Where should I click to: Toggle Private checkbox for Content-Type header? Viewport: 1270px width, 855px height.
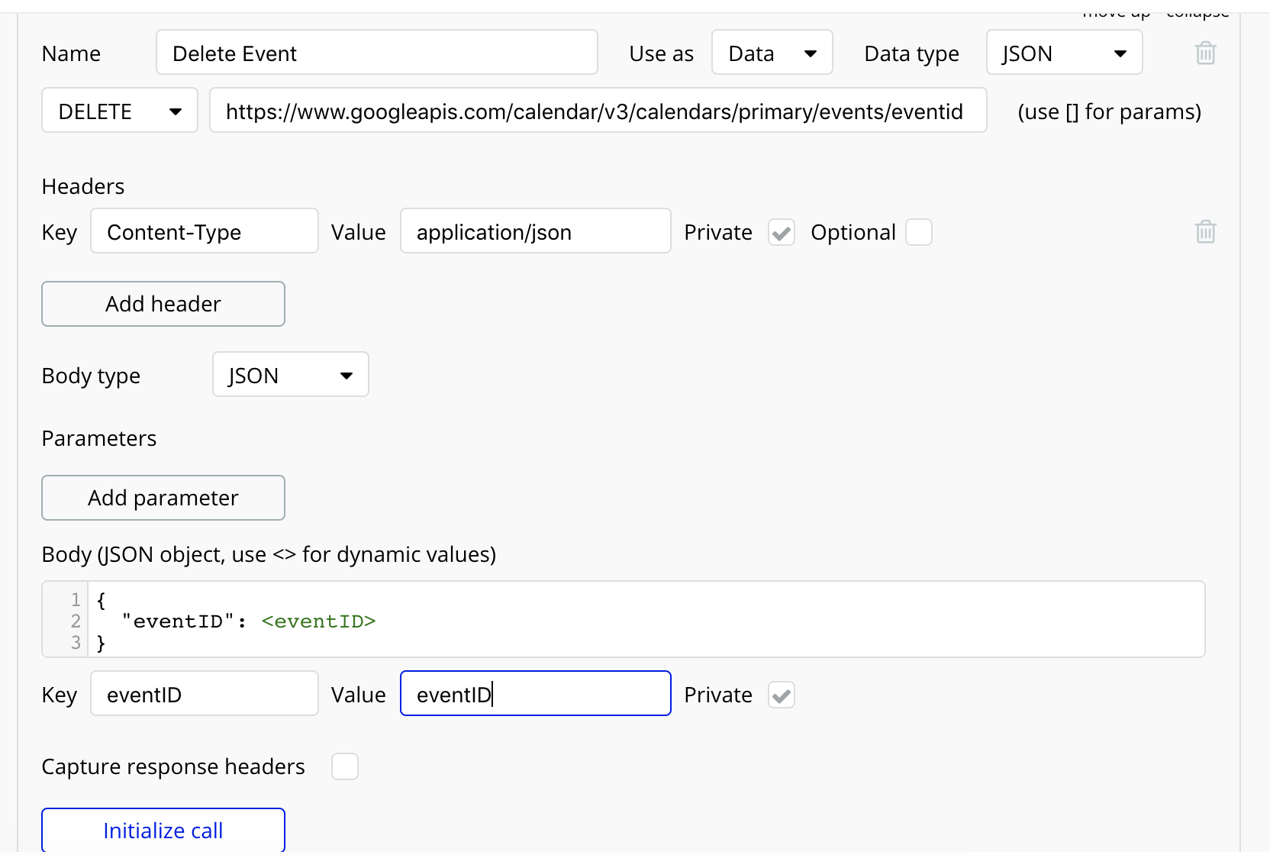coord(781,232)
